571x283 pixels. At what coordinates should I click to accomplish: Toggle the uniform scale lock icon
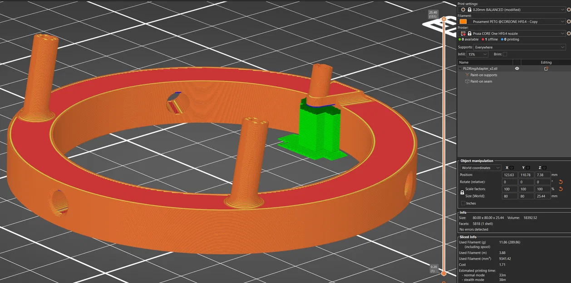(463, 192)
